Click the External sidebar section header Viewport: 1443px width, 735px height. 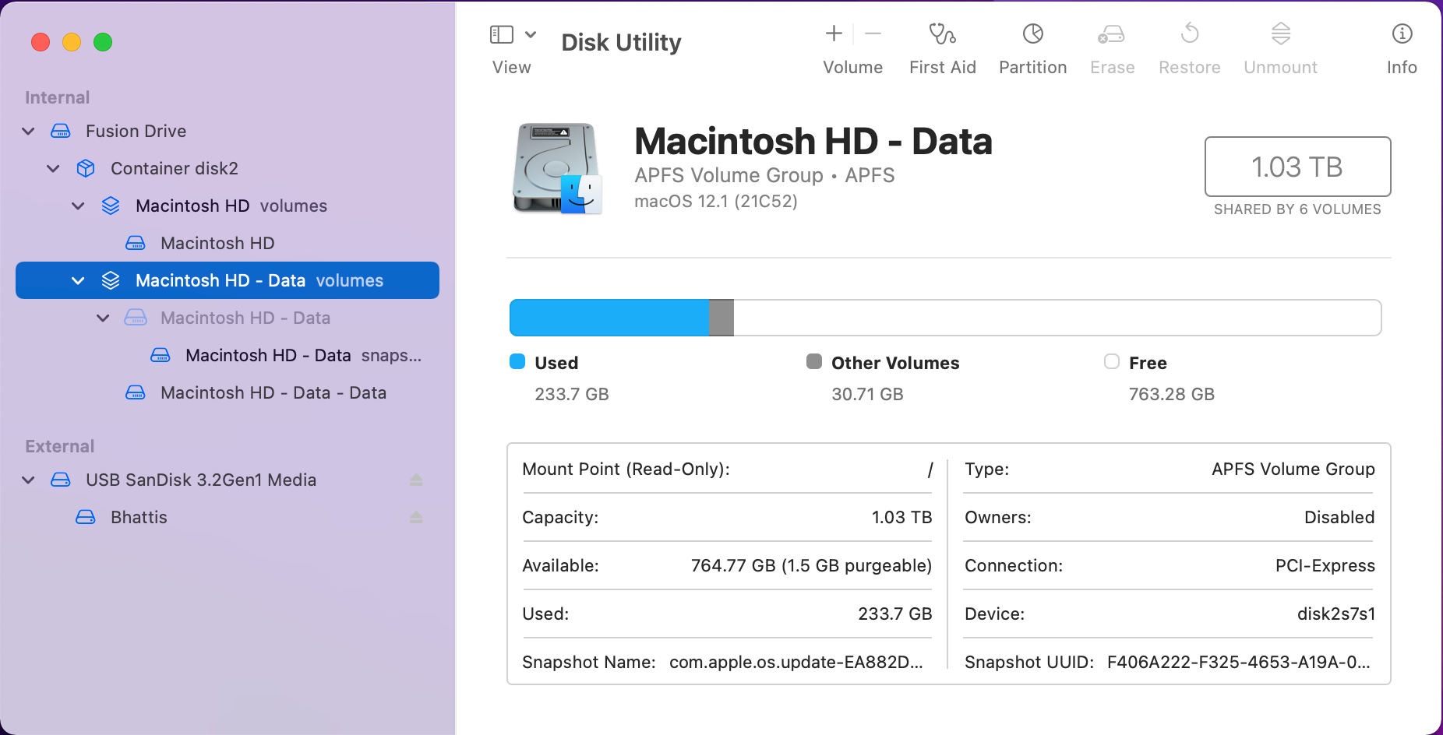tap(60, 446)
